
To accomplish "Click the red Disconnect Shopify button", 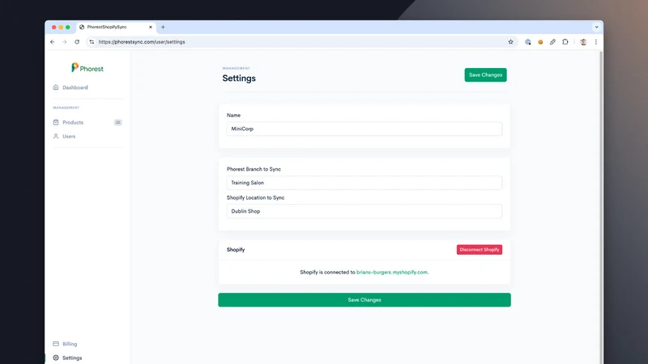I will (480, 250).
